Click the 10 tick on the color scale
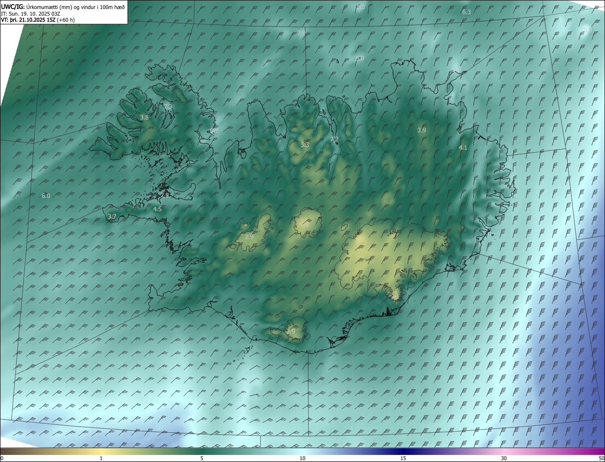 302,458
